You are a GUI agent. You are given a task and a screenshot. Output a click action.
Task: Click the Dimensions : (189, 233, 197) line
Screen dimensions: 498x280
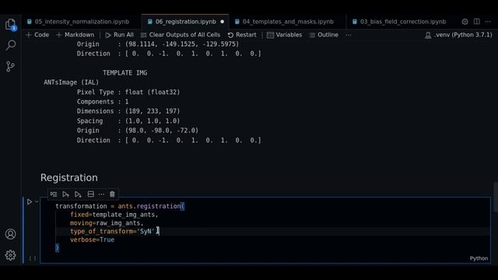point(128,111)
